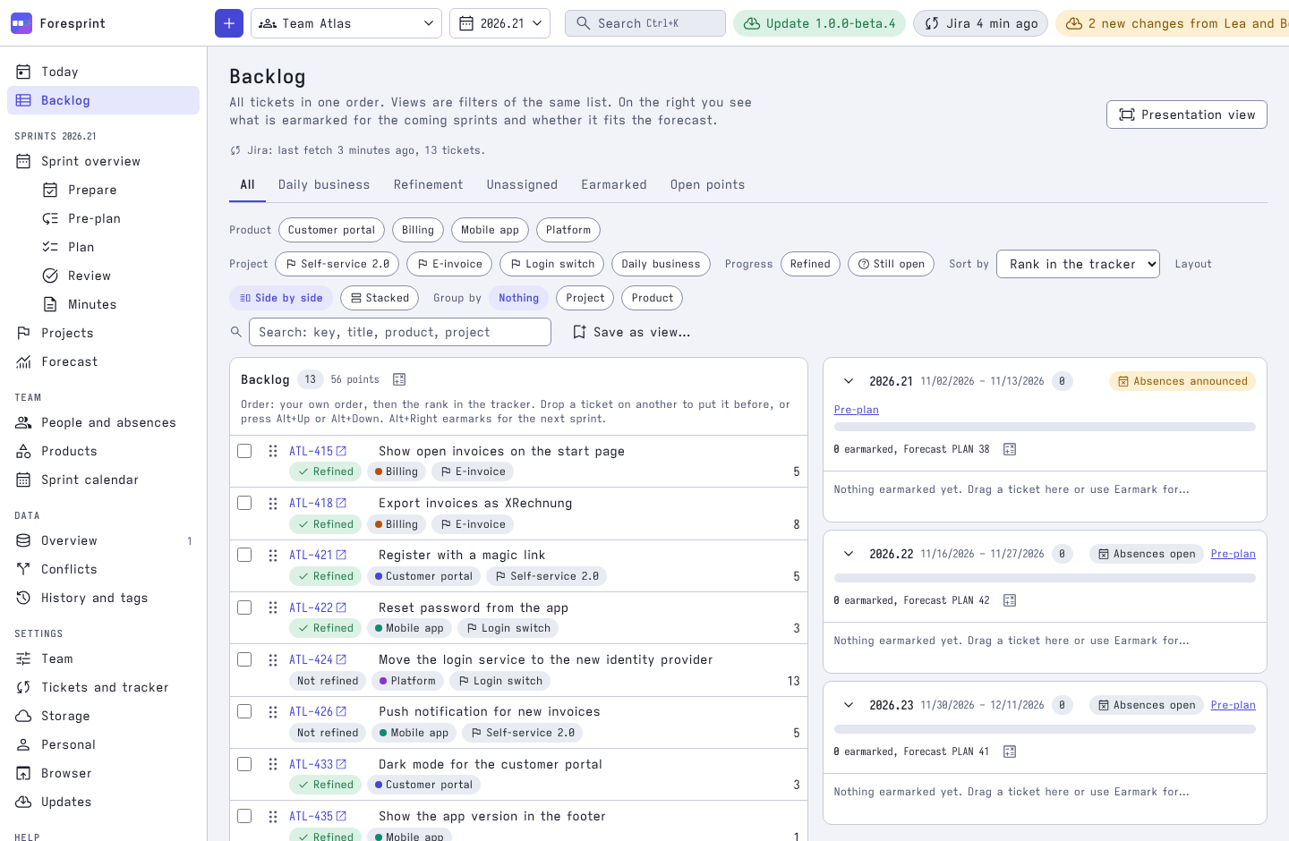Open the 2026.21 sprint selector
Image resolution: width=1289 pixels, height=841 pixels.
(x=499, y=23)
